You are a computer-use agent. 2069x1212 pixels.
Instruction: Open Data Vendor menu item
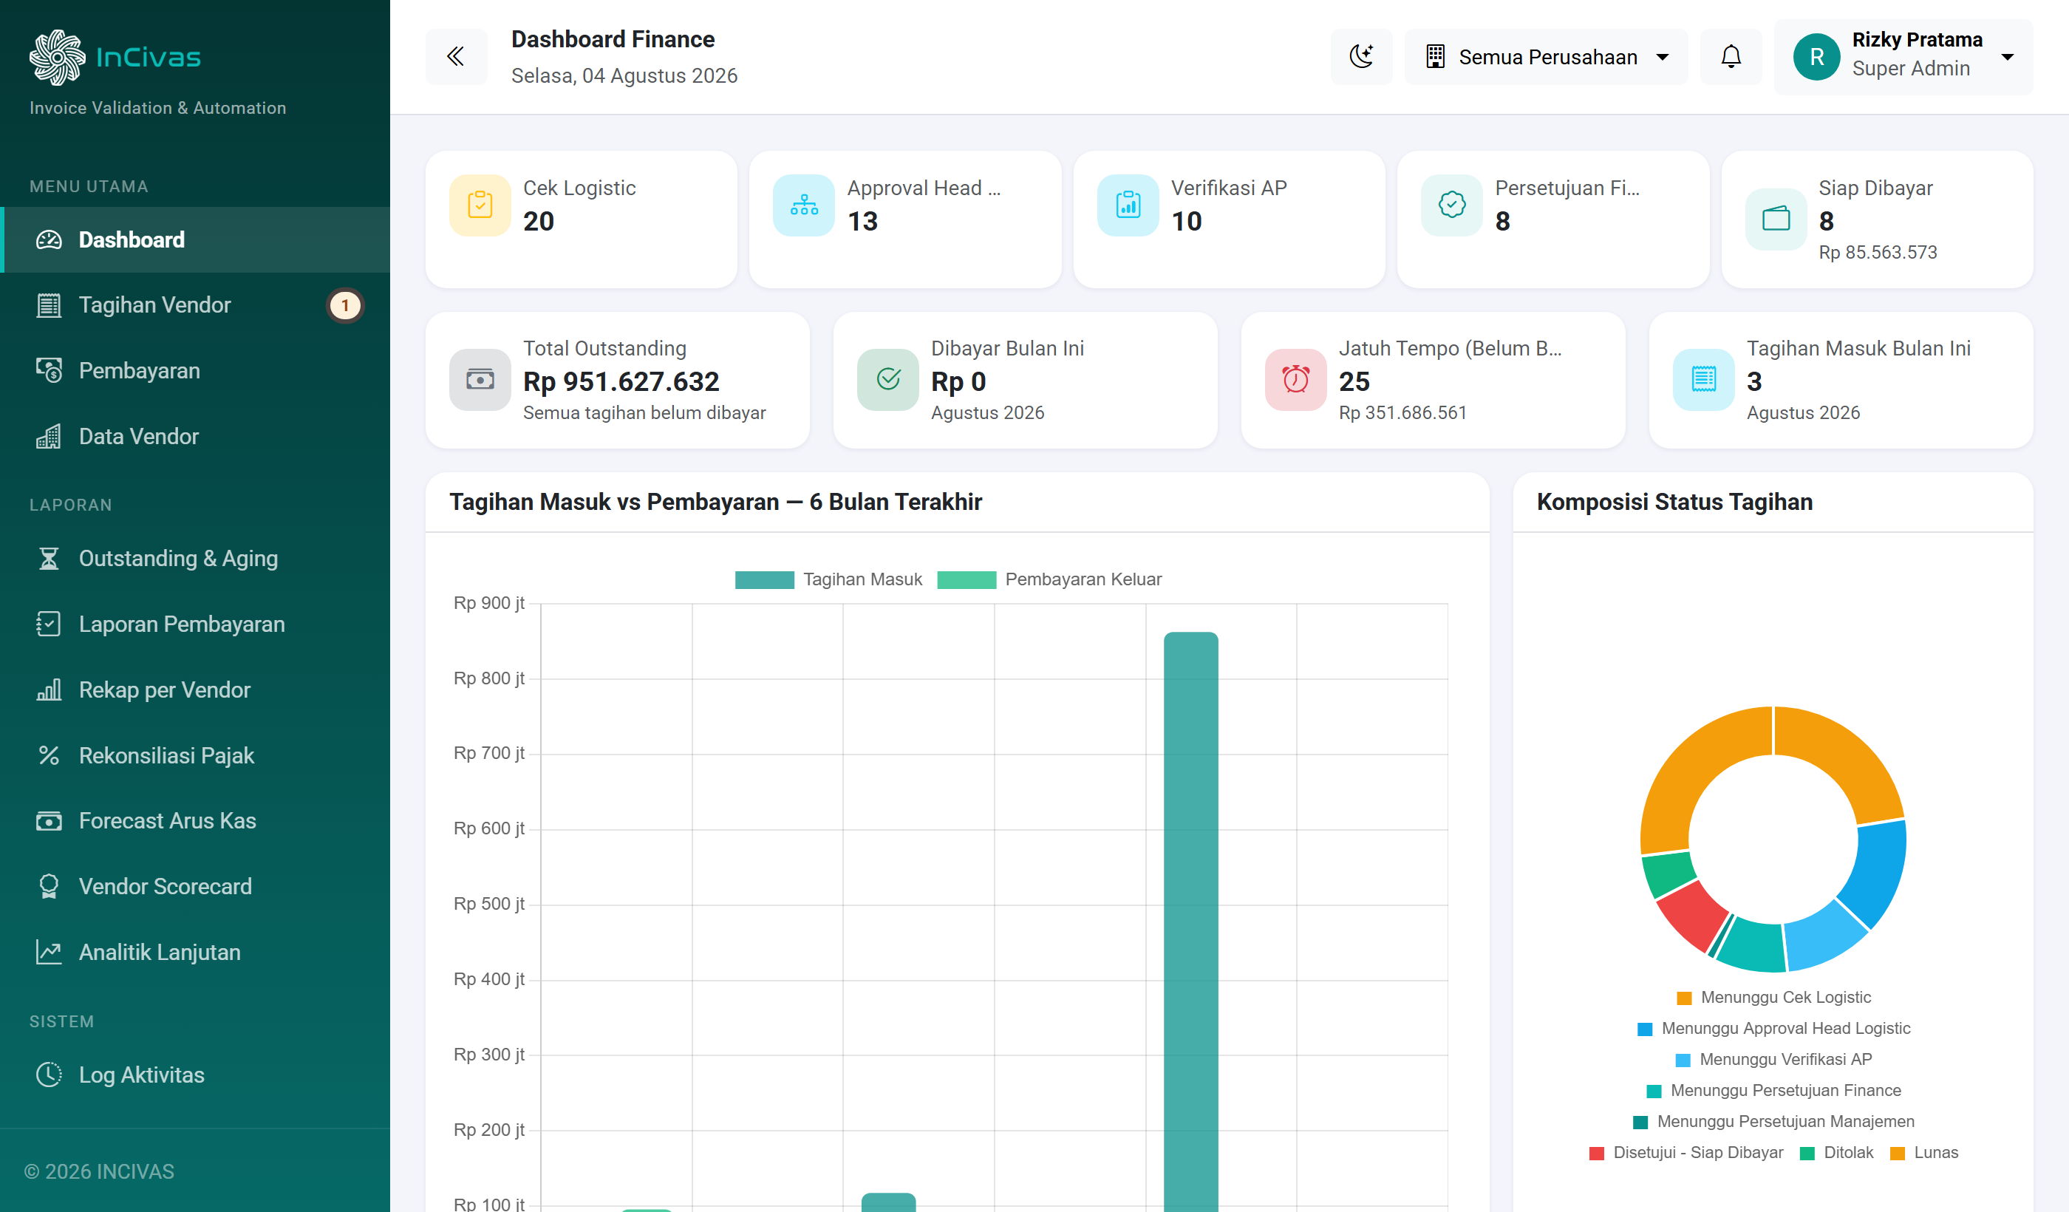[x=195, y=437]
